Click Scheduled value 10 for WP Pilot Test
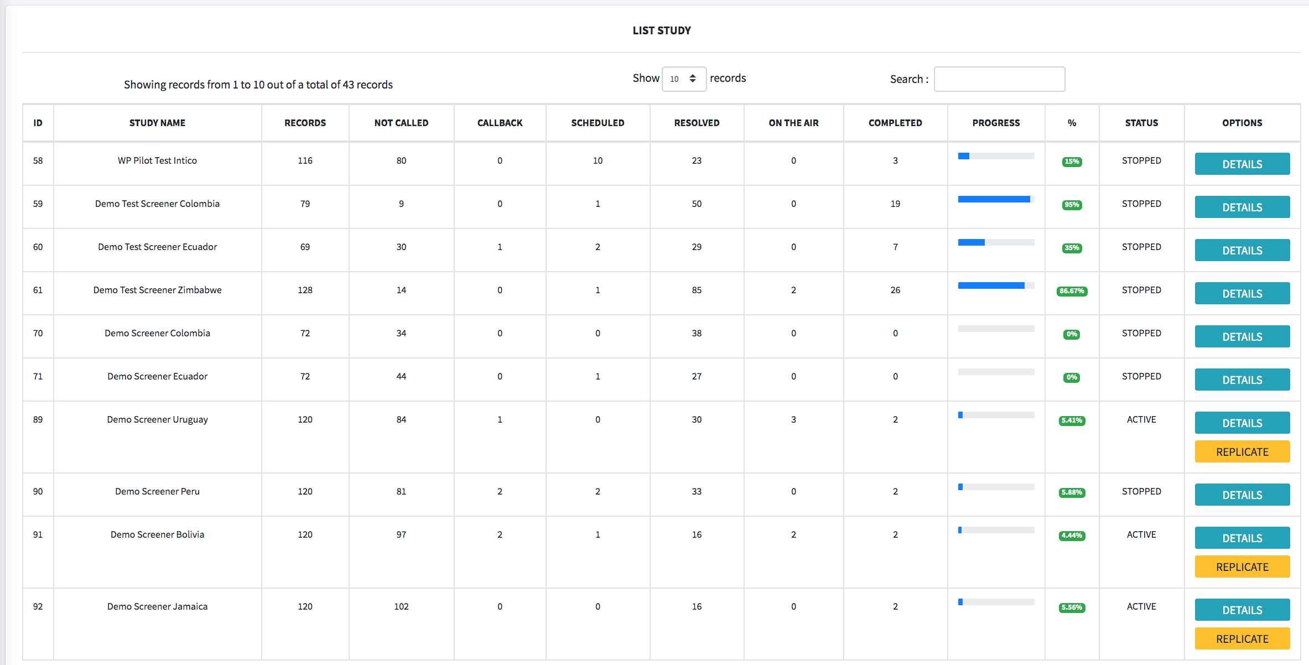The height and width of the screenshot is (665, 1309). (598, 160)
